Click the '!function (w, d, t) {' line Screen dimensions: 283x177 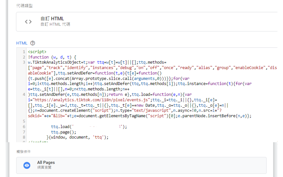point(52,57)
